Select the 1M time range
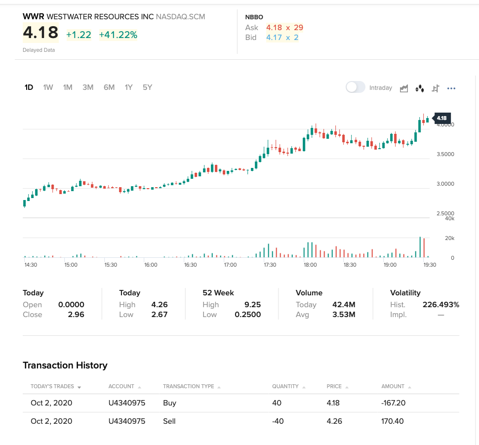 click(x=68, y=87)
